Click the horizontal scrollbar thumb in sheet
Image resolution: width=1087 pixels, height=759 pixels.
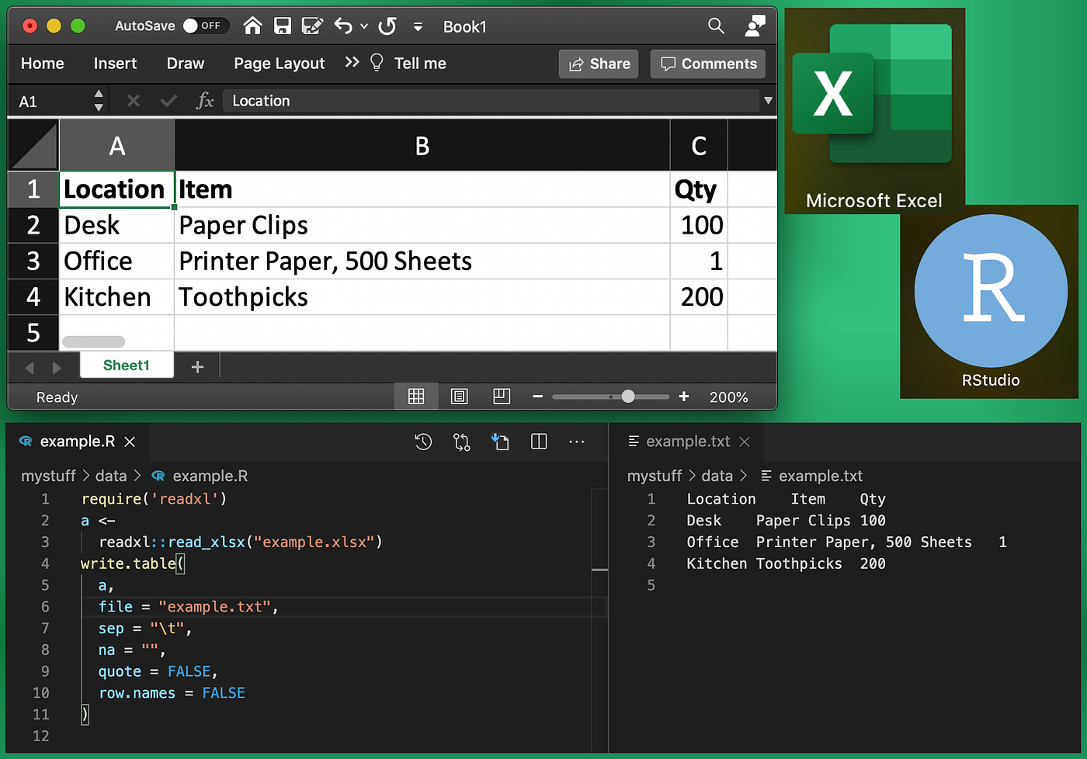click(x=93, y=341)
